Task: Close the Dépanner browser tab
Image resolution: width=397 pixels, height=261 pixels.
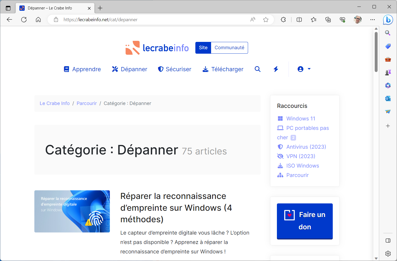Action: coord(89,8)
